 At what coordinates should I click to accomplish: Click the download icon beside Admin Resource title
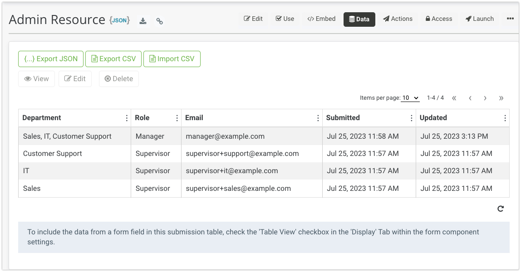143,21
